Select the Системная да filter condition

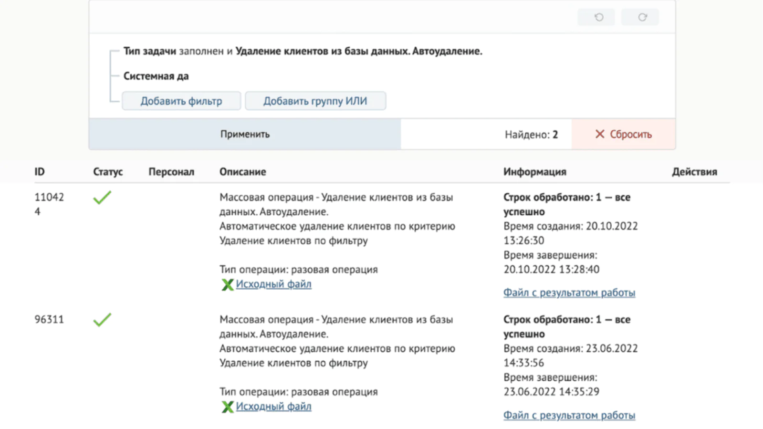(156, 76)
